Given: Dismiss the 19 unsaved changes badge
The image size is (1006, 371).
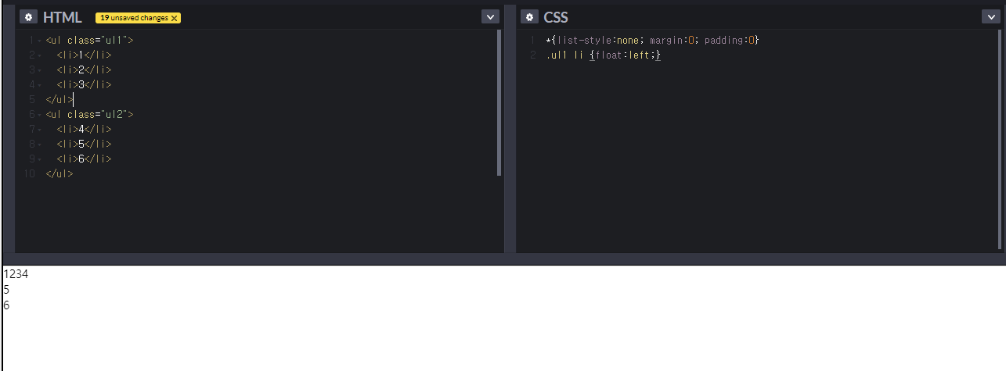Looking at the screenshot, I should (174, 18).
